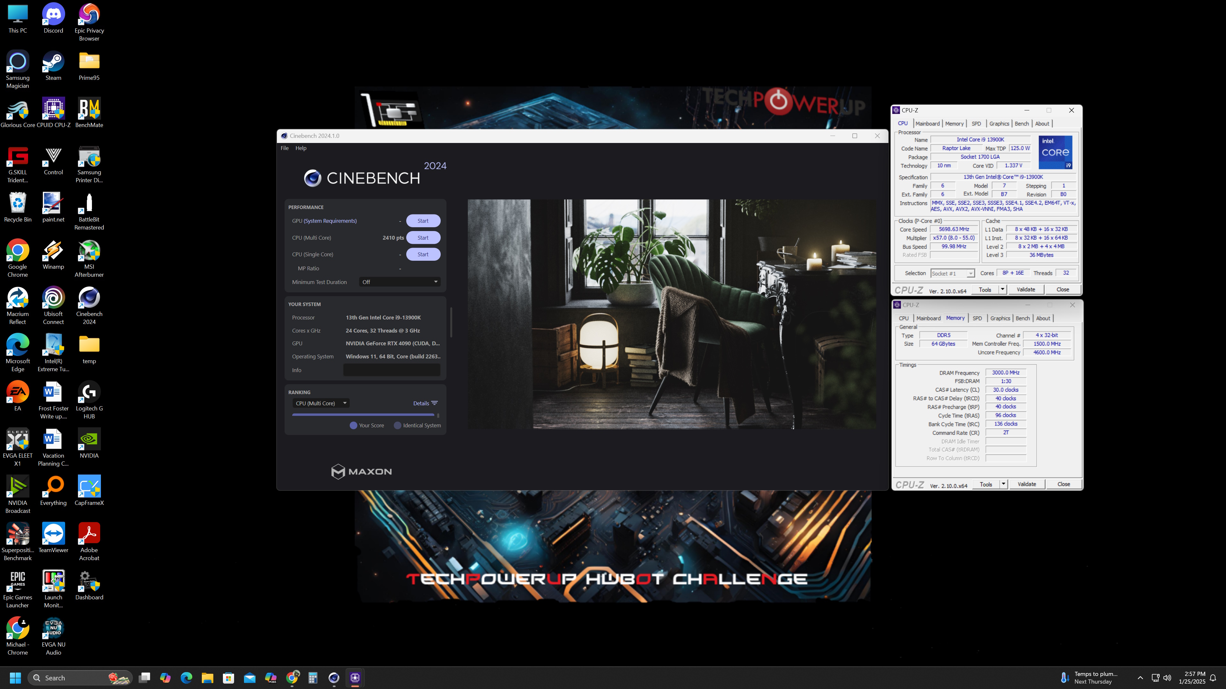Click Validate in lower CPU-Z window
Screen dimensions: 1226x689
[x=1027, y=484]
